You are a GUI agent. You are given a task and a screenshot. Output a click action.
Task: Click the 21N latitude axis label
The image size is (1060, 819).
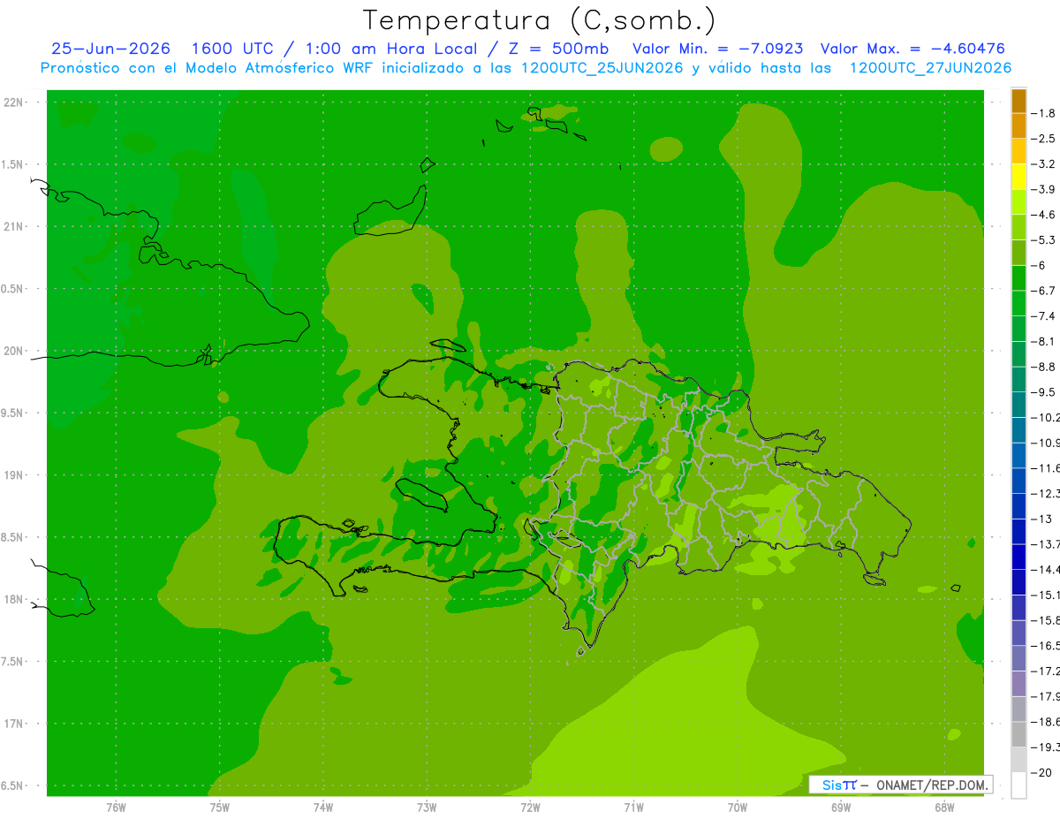click(13, 226)
